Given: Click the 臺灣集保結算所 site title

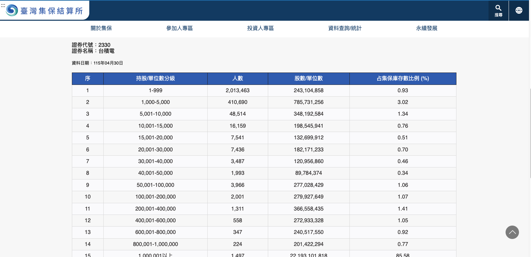Looking at the screenshot, I should pyautogui.click(x=51, y=11).
